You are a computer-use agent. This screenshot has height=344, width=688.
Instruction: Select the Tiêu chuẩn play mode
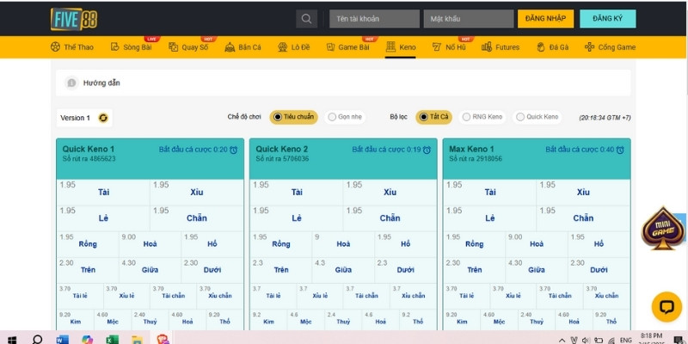[x=293, y=117]
